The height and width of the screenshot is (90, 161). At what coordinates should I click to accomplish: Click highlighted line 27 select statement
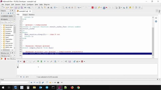[87, 53]
